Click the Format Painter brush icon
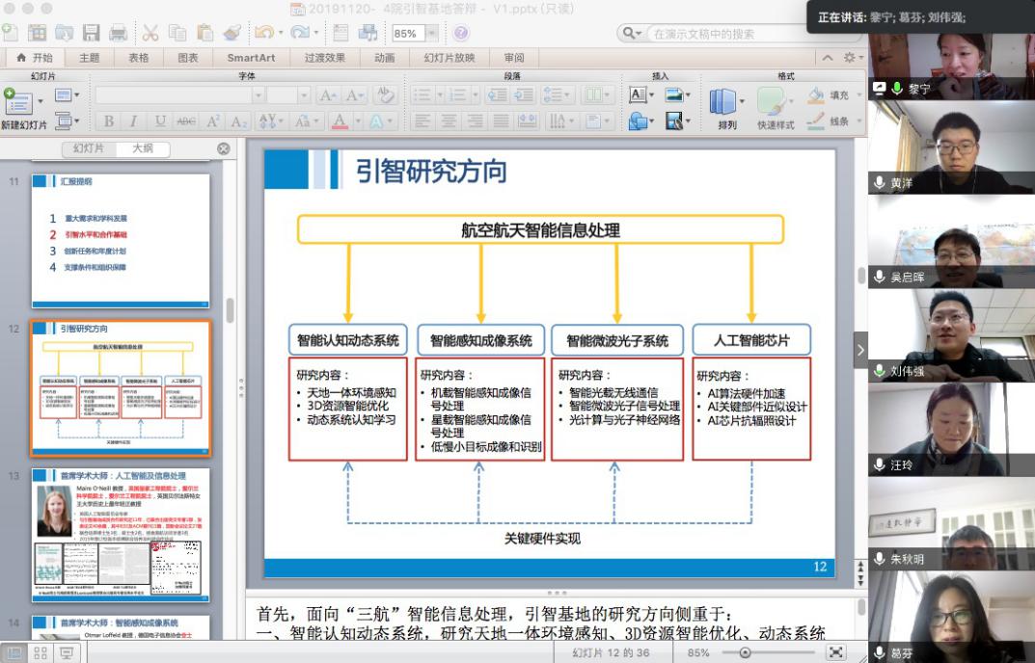This screenshot has height=663, width=1035. [232, 34]
